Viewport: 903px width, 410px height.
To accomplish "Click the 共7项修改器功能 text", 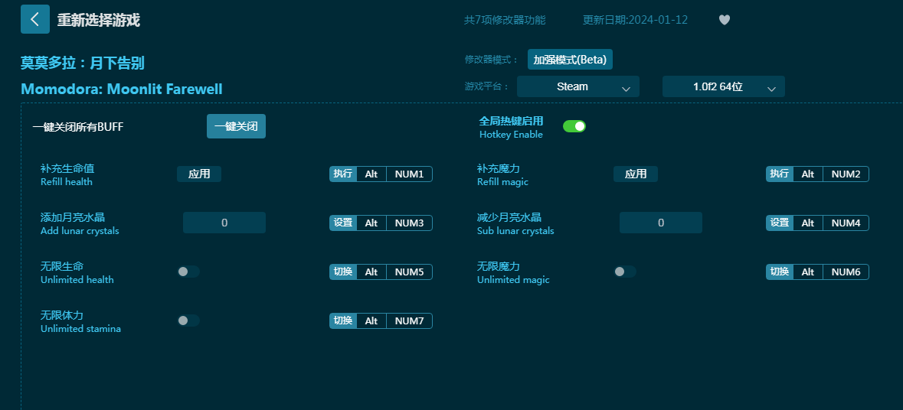I will (505, 20).
